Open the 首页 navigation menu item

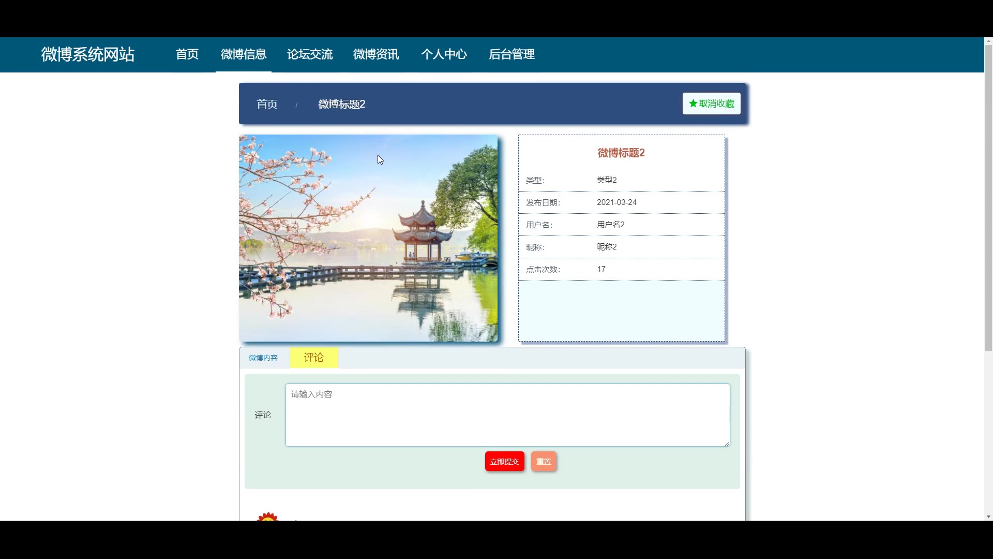(187, 54)
